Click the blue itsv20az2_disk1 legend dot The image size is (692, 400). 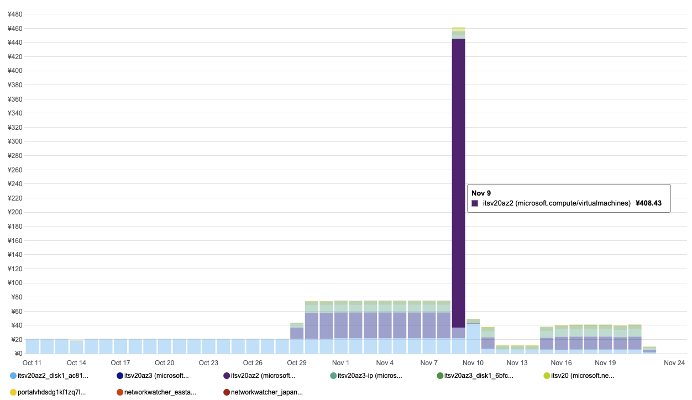(13, 376)
